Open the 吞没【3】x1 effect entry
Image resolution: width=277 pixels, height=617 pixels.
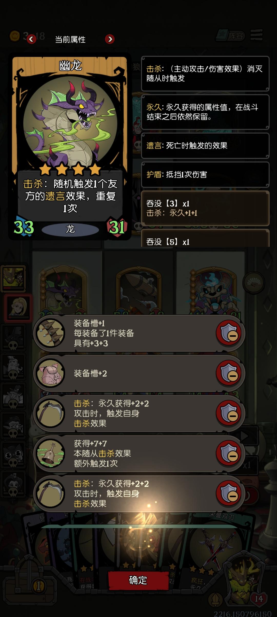point(205,208)
